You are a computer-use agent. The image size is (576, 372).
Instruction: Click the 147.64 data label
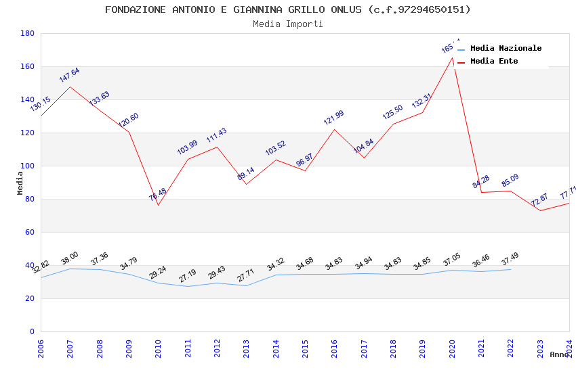(69, 75)
